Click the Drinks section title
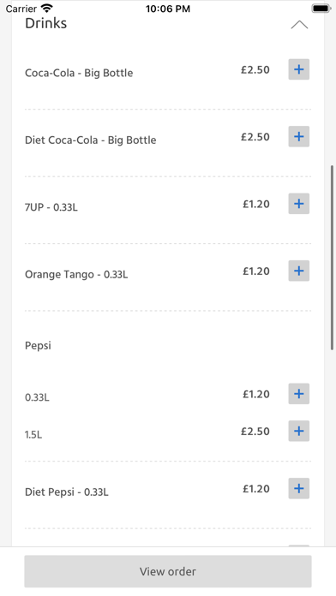 (x=45, y=23)
